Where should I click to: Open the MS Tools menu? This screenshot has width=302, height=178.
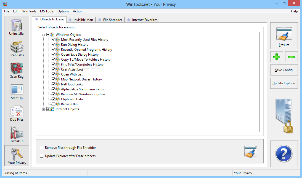(47, 11)
